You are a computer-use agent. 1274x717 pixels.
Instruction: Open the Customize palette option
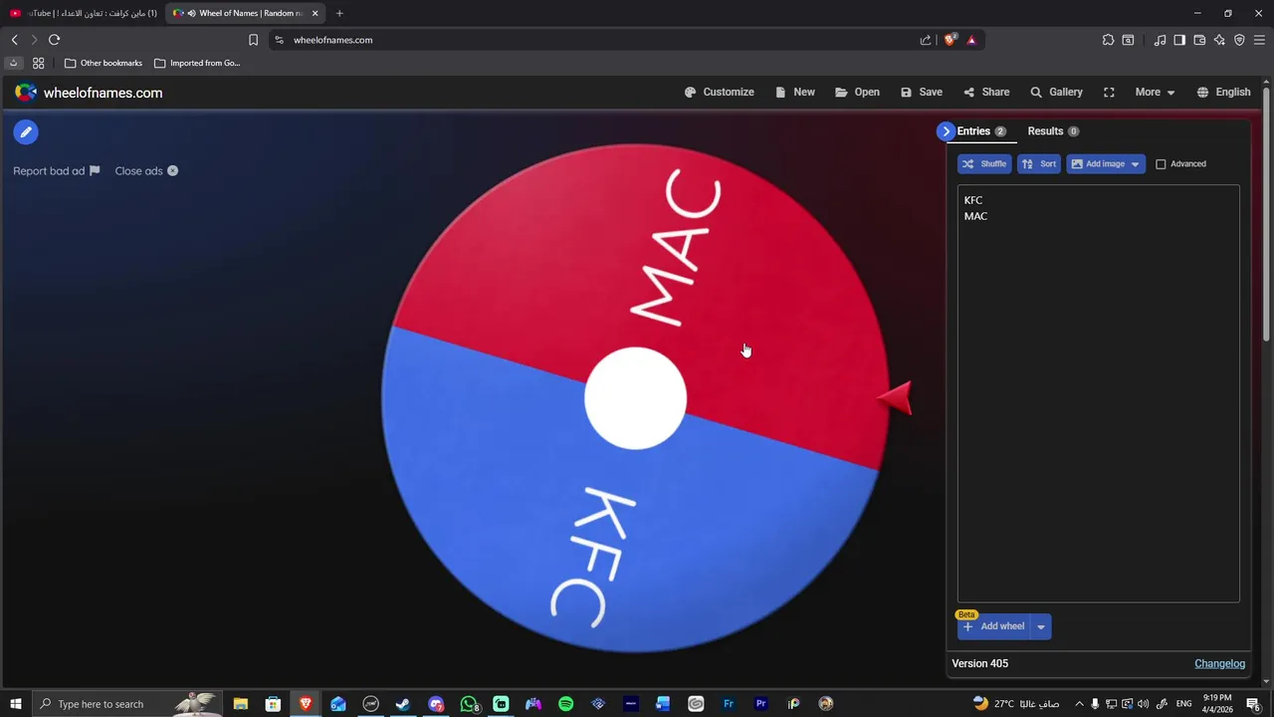(720, 92)
